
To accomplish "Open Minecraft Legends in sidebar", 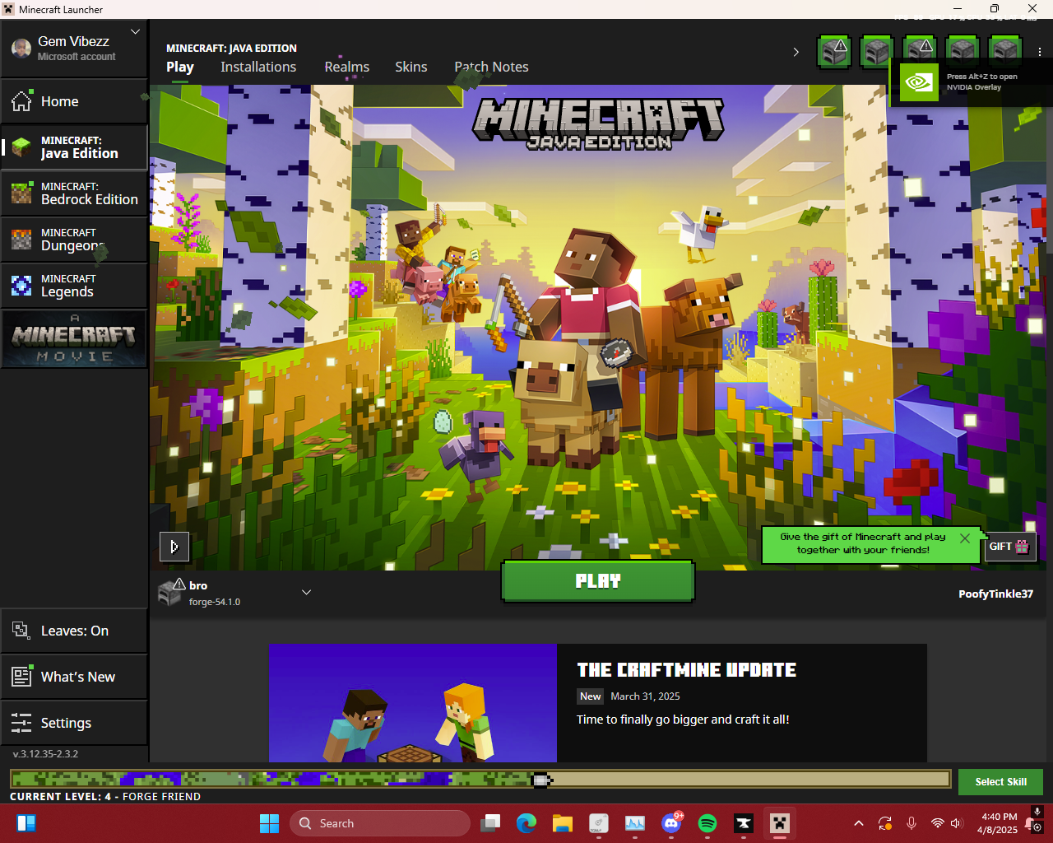I will [x=74, y=286].
